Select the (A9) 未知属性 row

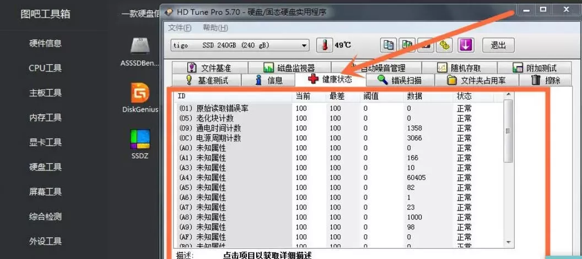coord(339,227)
